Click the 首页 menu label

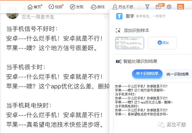(x=37, y=7)
